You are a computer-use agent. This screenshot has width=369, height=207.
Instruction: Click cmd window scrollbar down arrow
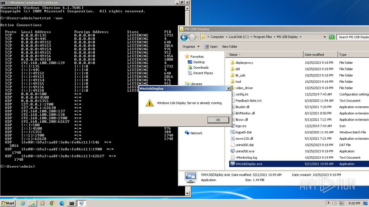tap(187, 194)
